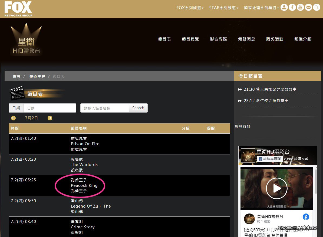The height and width of the screenshot is (237, 323).
Task: Select the Peacock King program title
Action: [84, 185]
